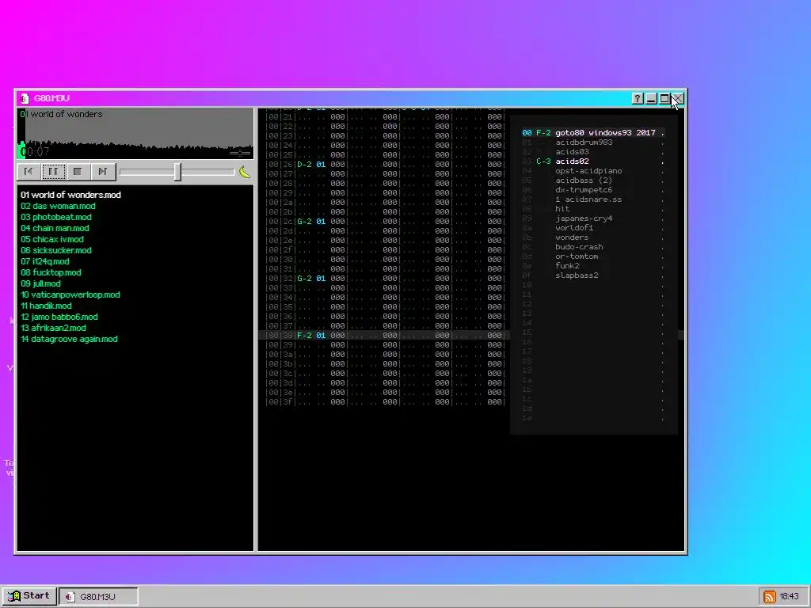Select 10 vaticanpowerloop.mod
The height and width of the screenshot is (608, 811).
70,294
